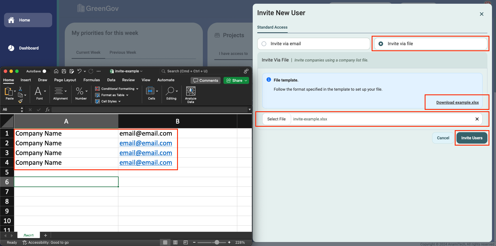
Task: Select the Лист1 sheet tab
Action: (x=29, y=235)
